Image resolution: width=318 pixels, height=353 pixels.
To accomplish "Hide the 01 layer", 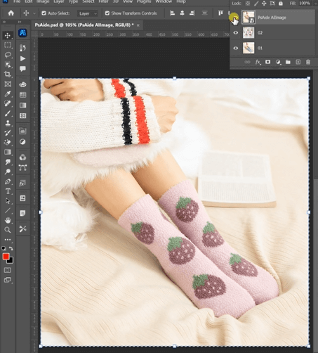I will tap(236, 48).
